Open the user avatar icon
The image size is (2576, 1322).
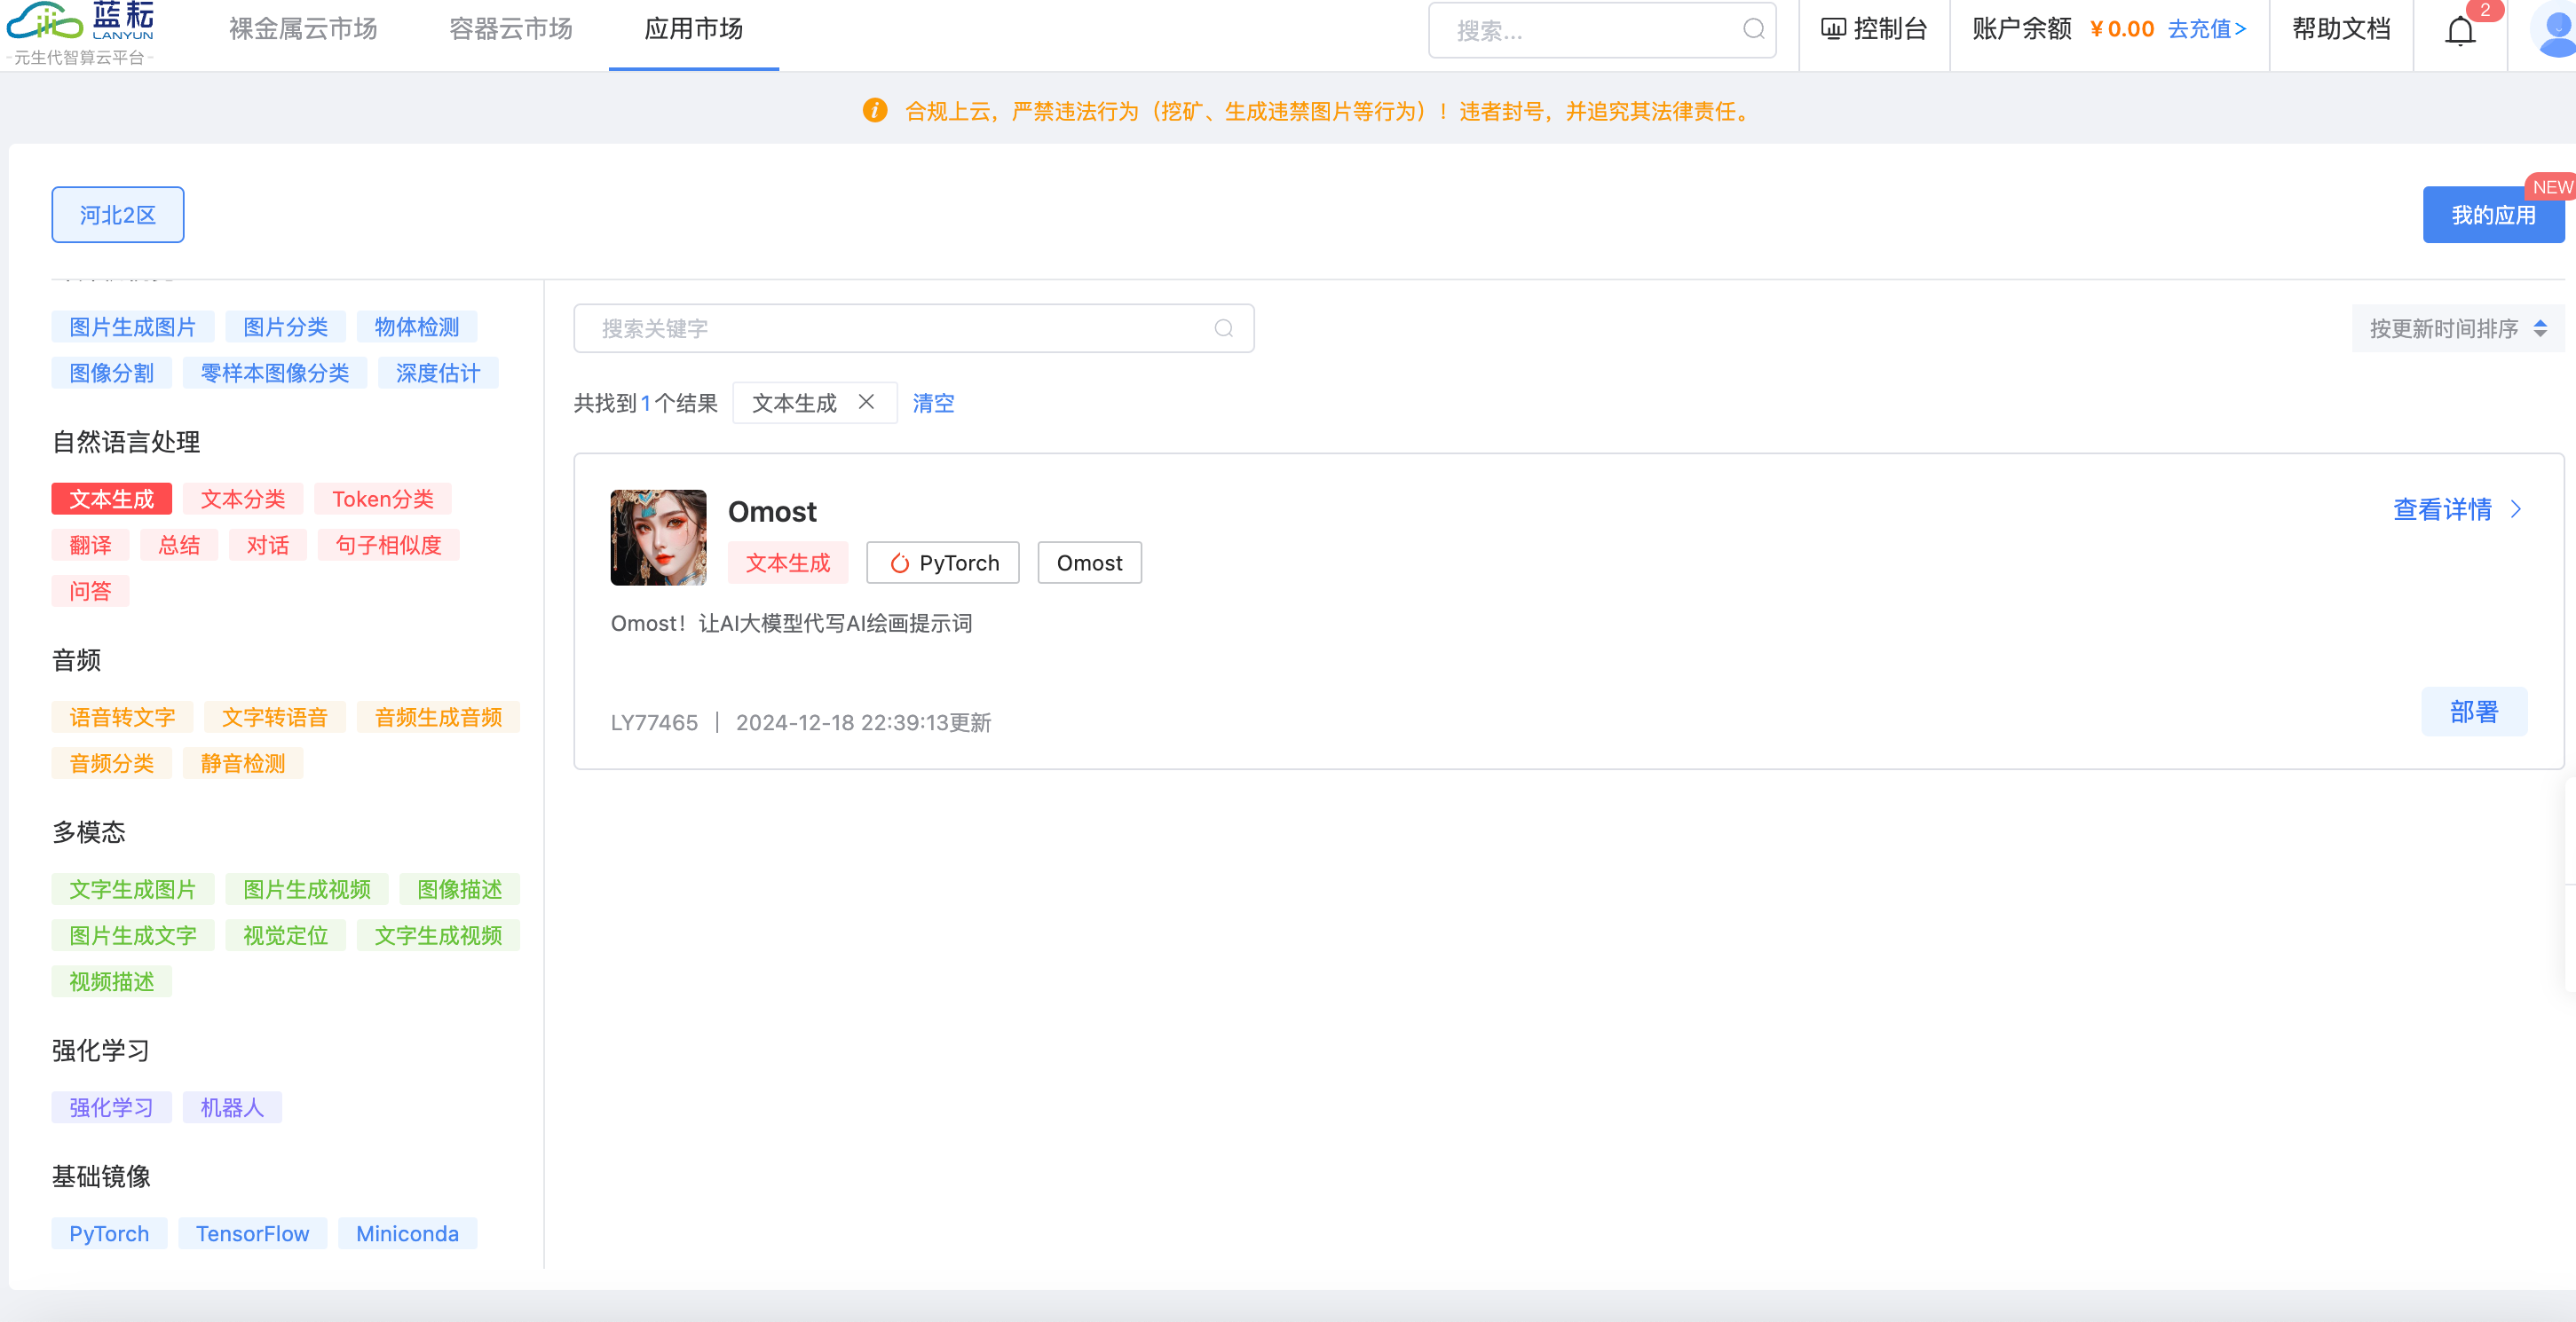(2554, 31)
